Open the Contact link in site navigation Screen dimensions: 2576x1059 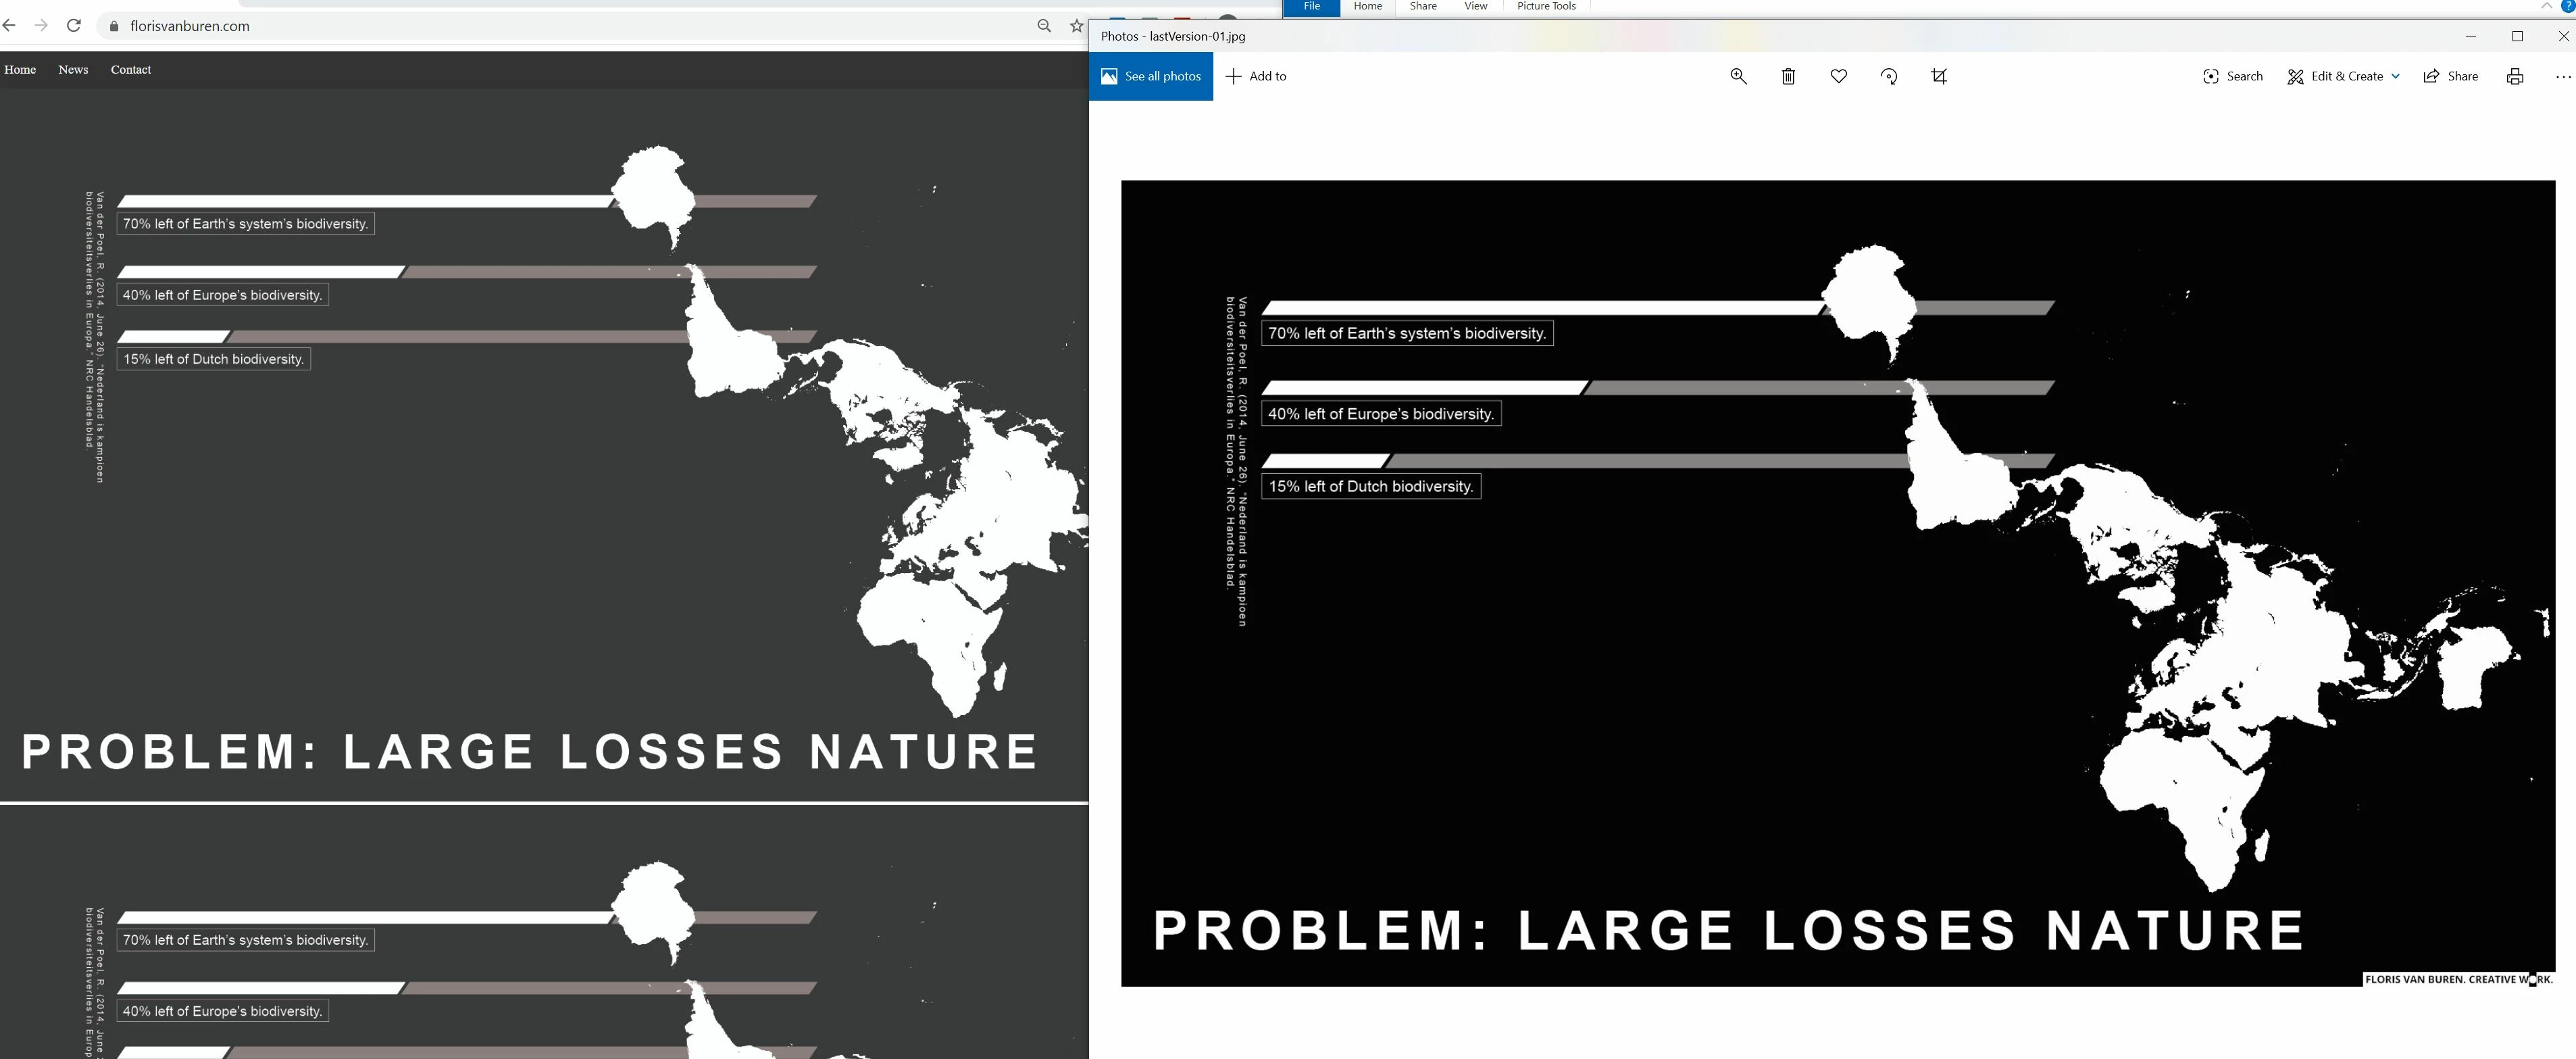pos(131,69)
